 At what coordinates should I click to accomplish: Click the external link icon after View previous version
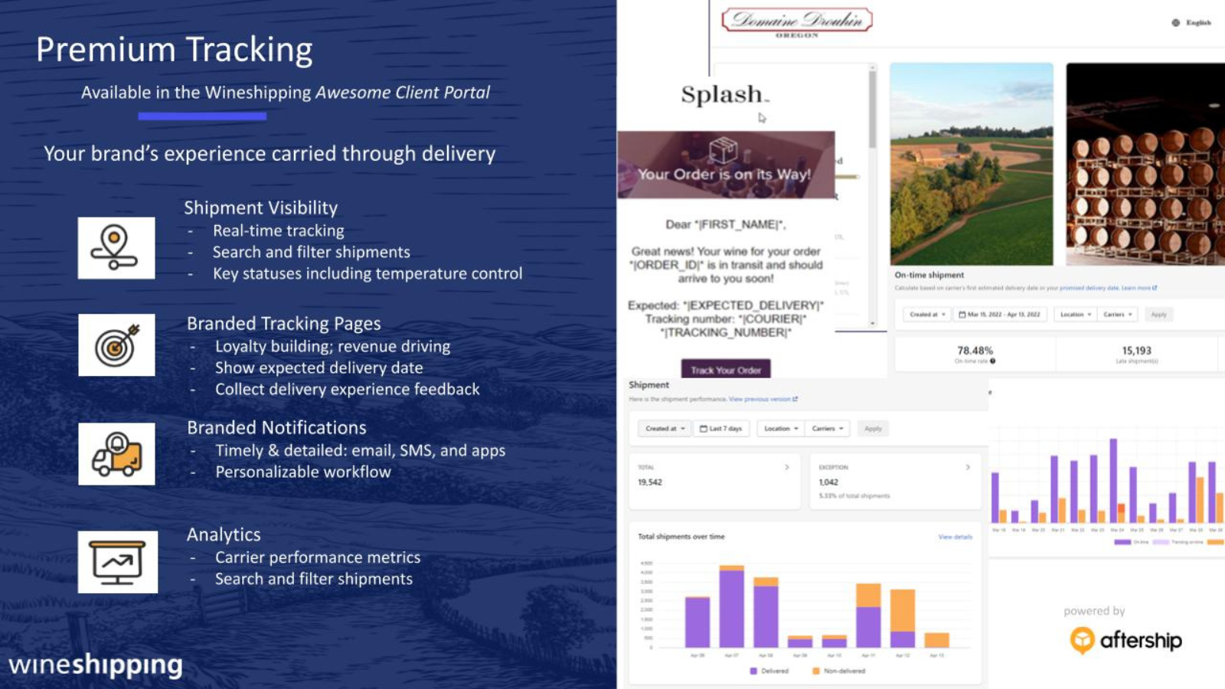795,399
